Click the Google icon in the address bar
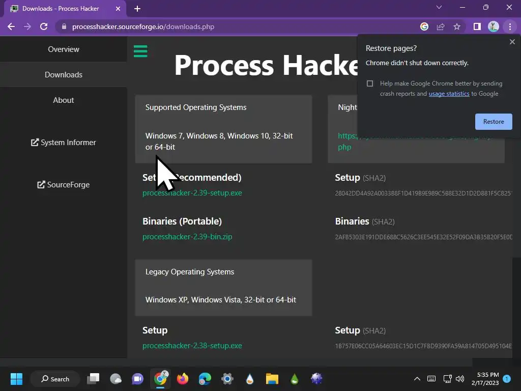The image size is (521, 391). (424, 26)
